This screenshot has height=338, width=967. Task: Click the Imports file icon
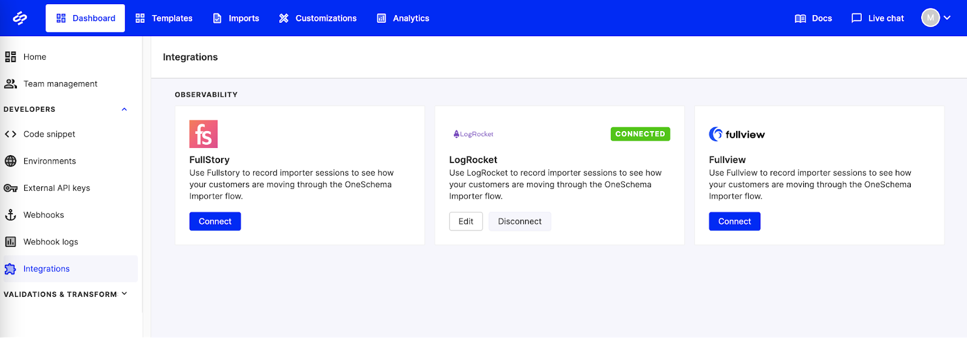(218, 18)
